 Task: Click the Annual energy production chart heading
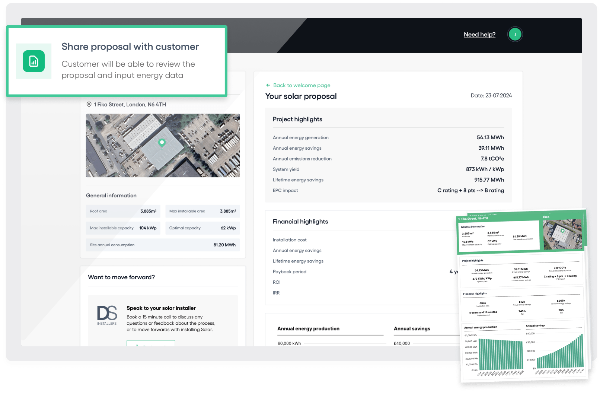click(x=308, y=328)
